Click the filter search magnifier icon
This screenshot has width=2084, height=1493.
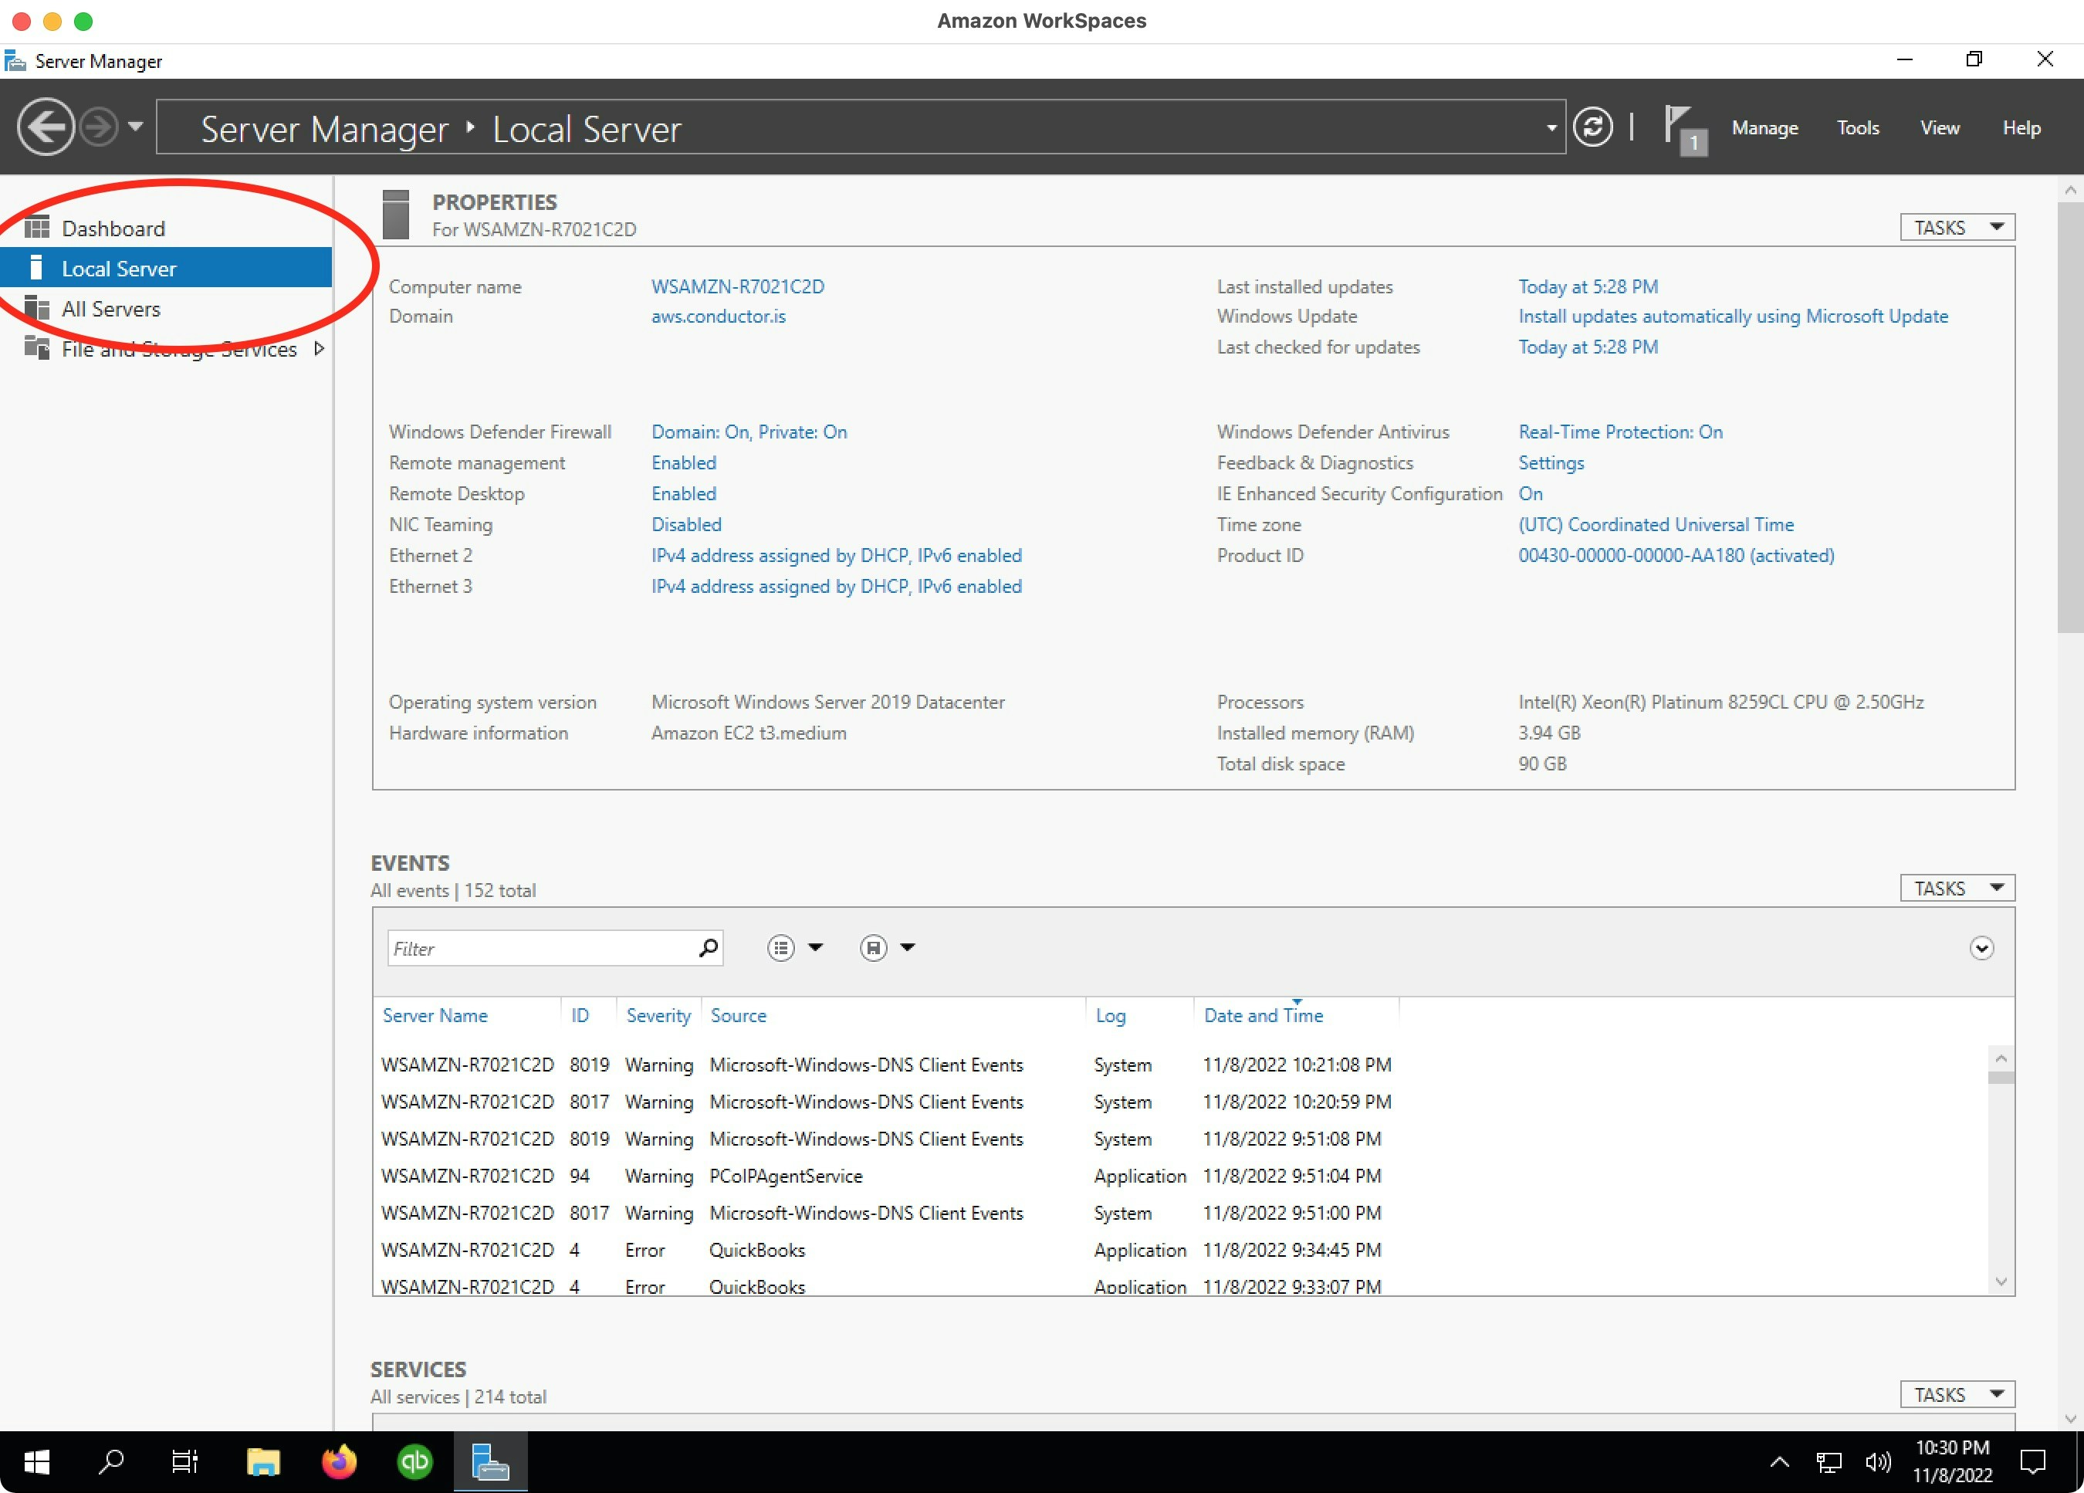pos(709,947)
